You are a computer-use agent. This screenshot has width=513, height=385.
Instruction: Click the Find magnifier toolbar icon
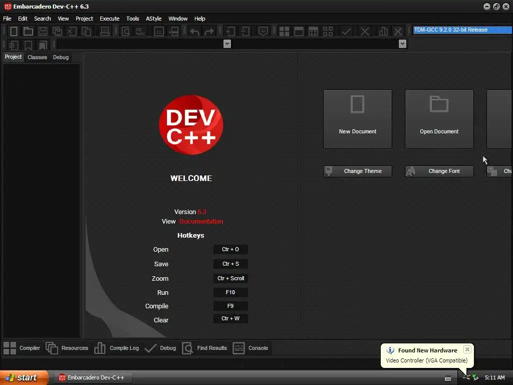coord(126,32)
